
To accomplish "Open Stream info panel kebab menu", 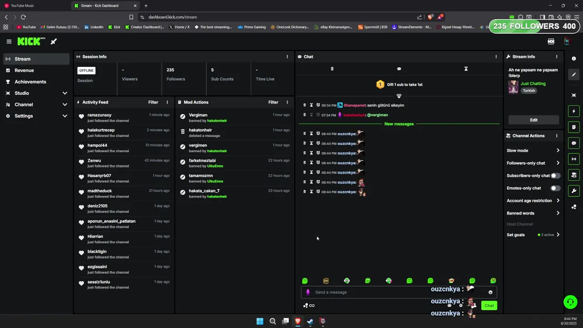I will pos(557,57).
